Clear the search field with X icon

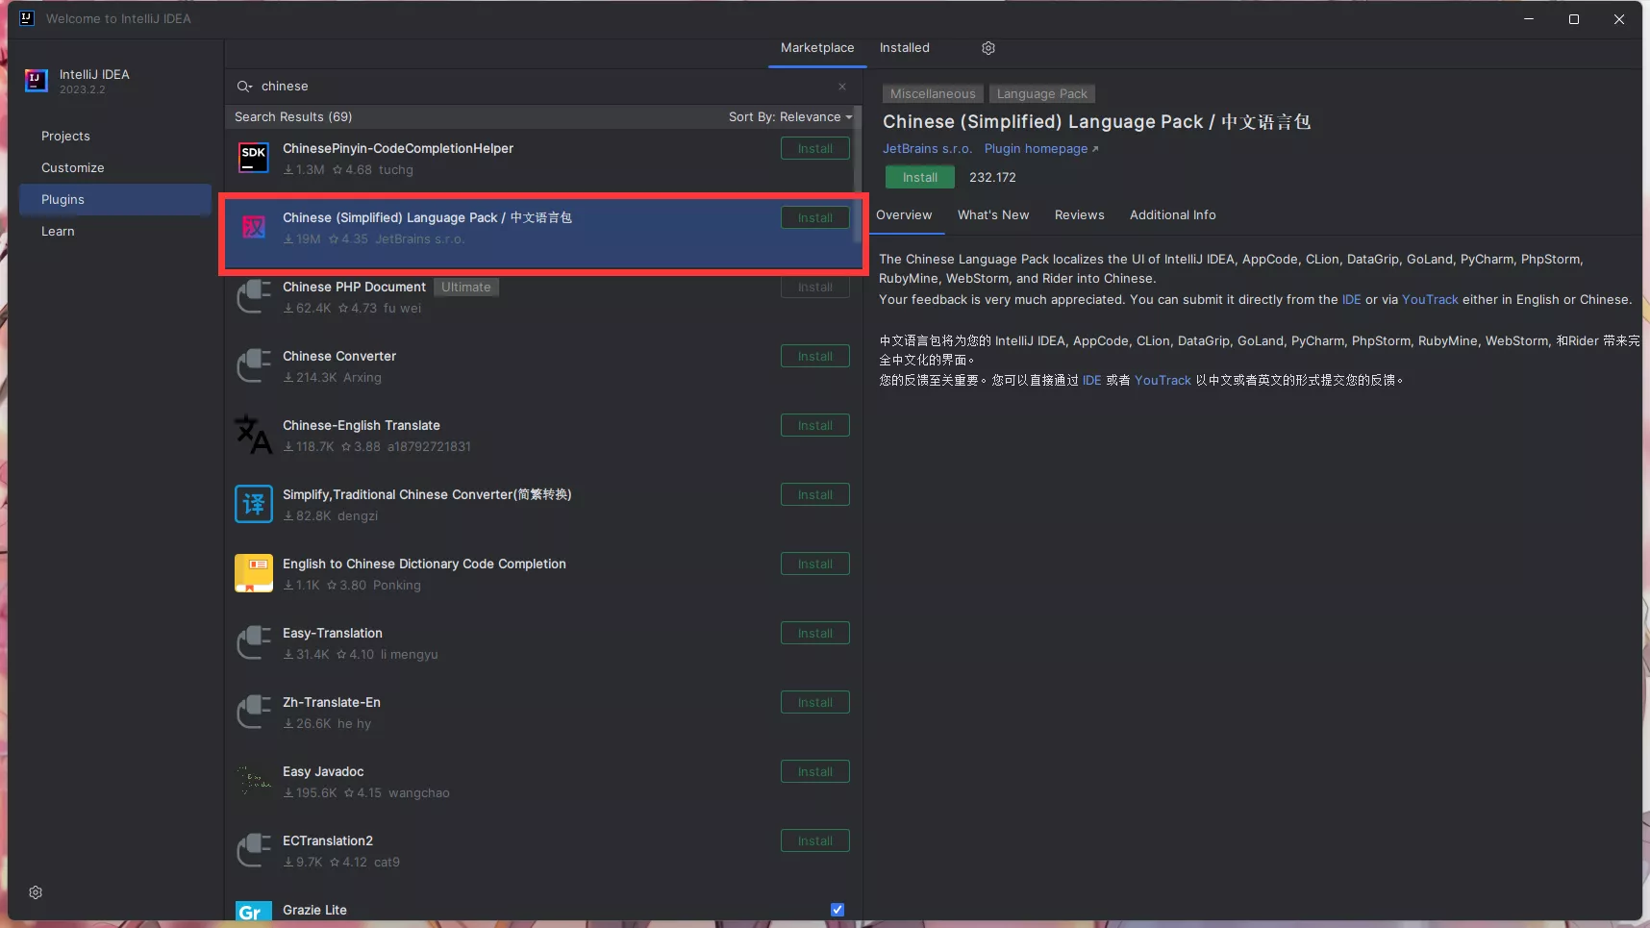pyautogui.click(x=842, y=87)
